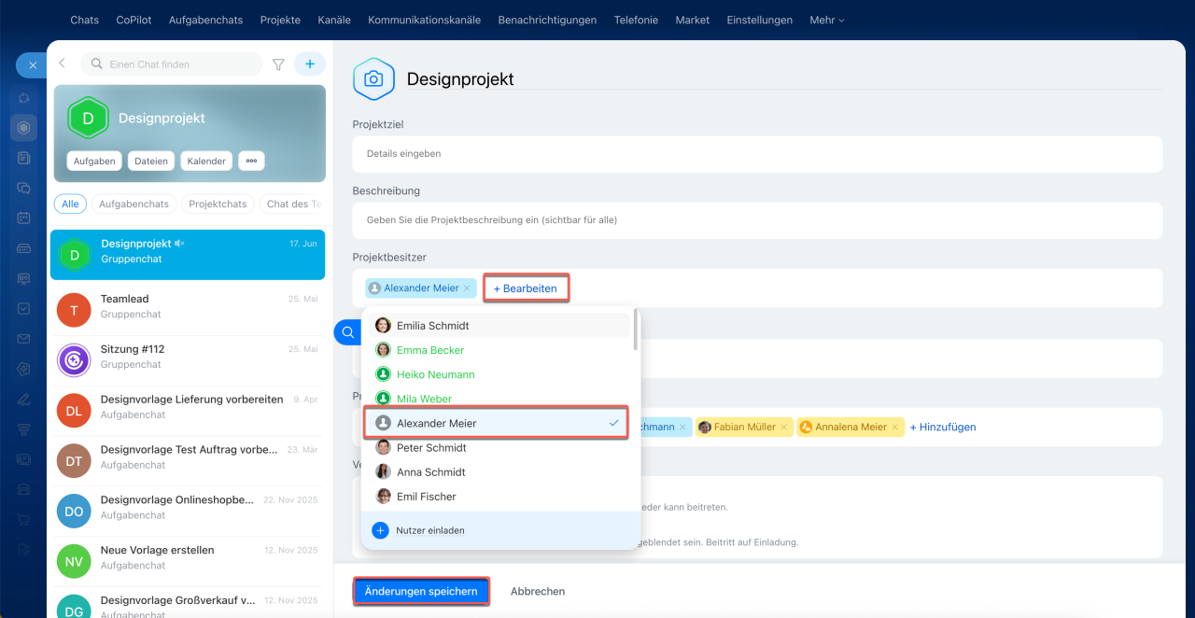
Task: Open the Chats menu item
Action: [84, 20]
